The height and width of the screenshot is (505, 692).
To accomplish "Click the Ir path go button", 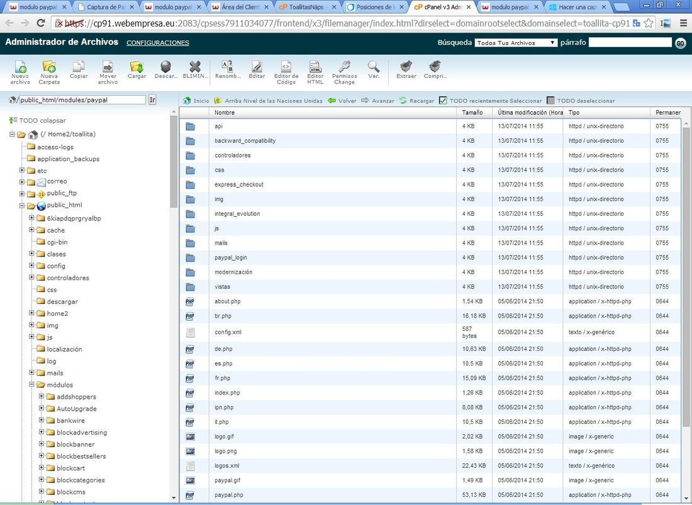I will [x=152, y=99].
